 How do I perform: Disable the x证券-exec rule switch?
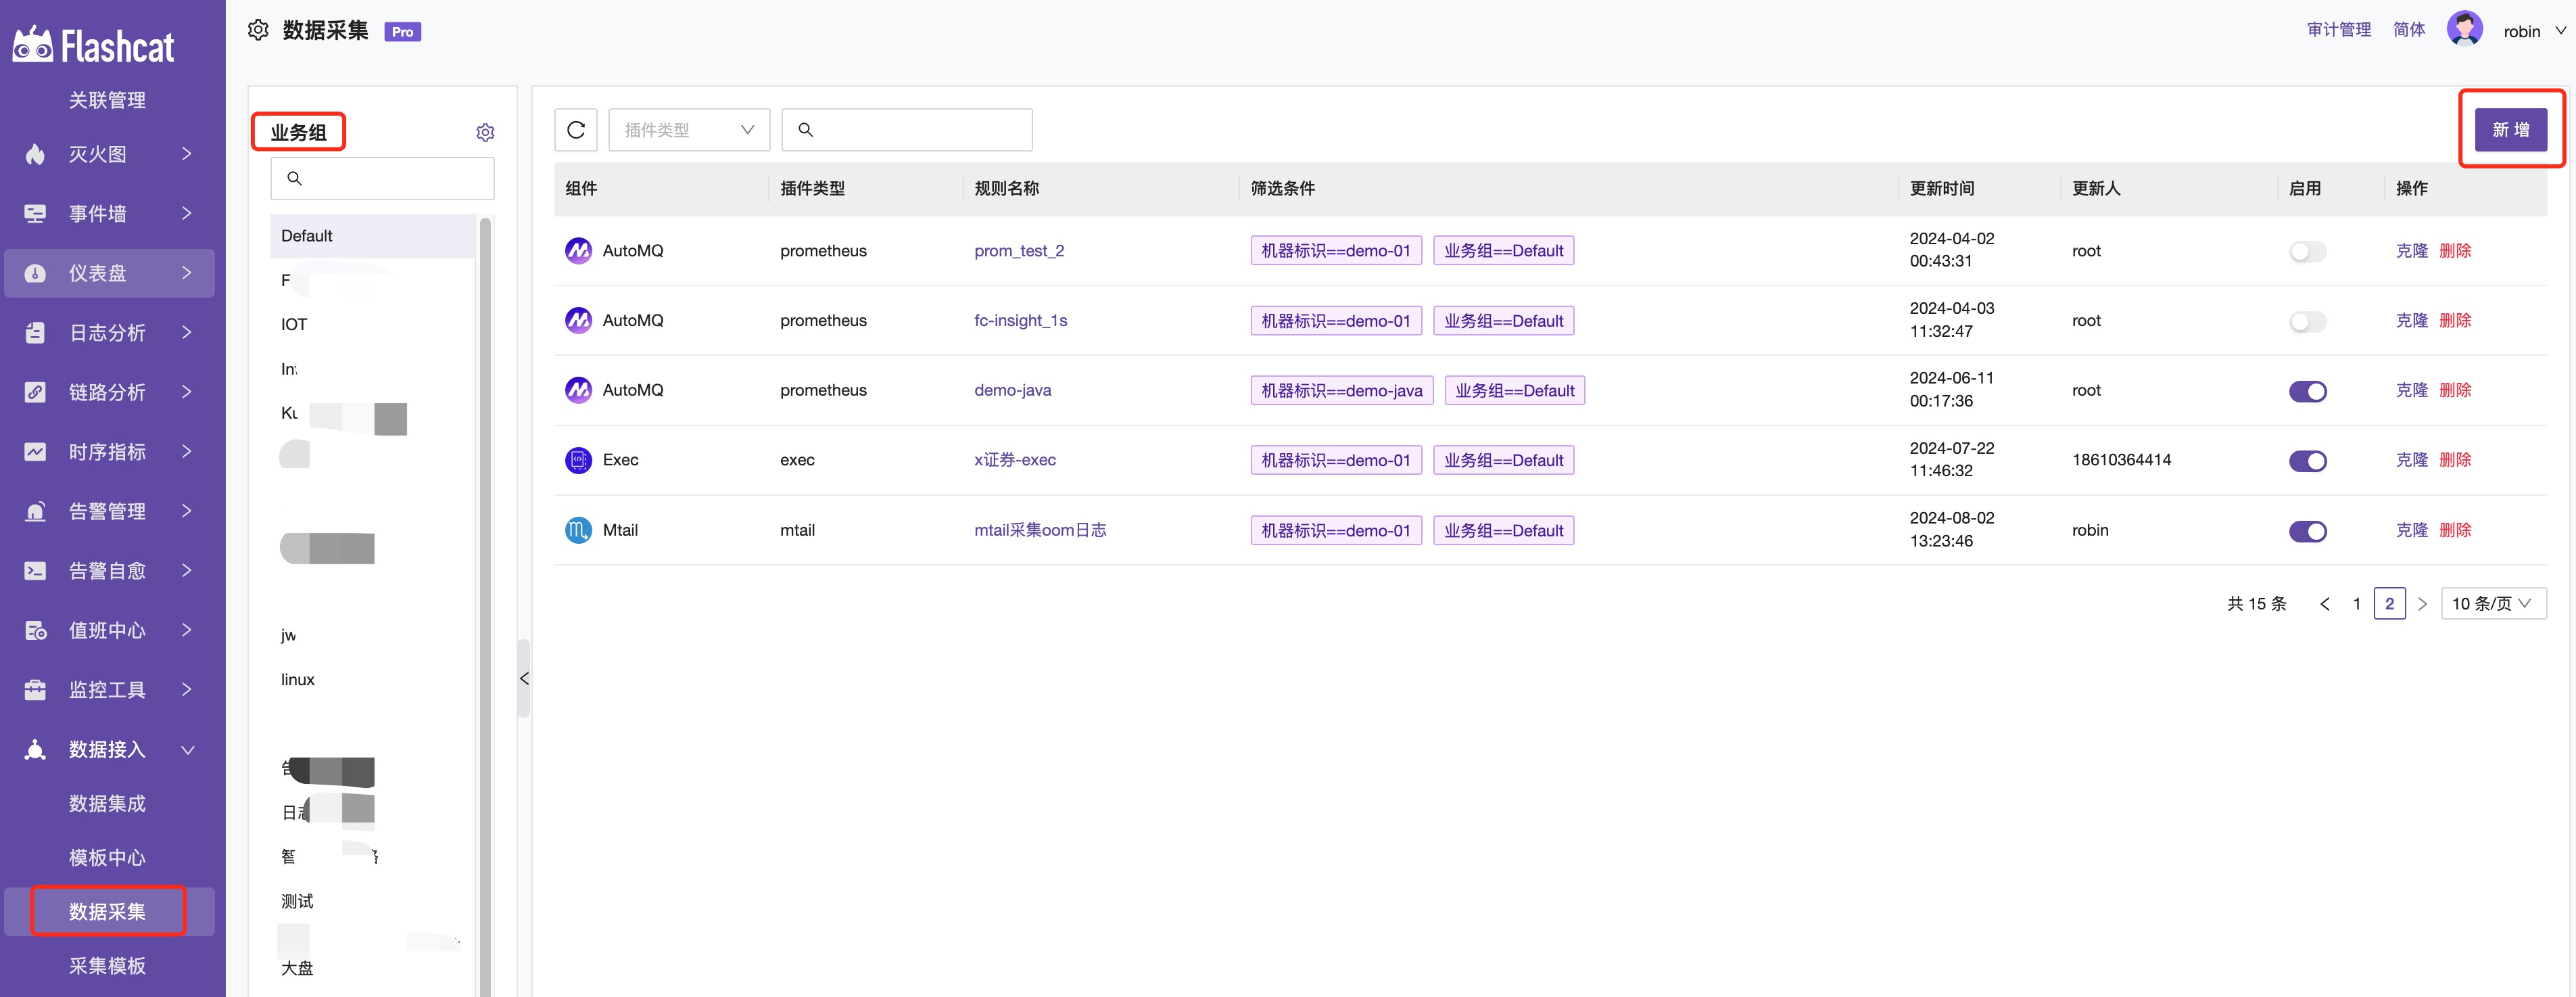coord(2307,461)
